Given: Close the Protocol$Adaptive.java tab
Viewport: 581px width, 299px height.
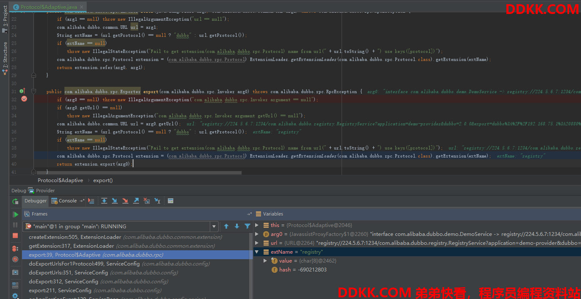Looking at the screenshot, I should 81,7.
